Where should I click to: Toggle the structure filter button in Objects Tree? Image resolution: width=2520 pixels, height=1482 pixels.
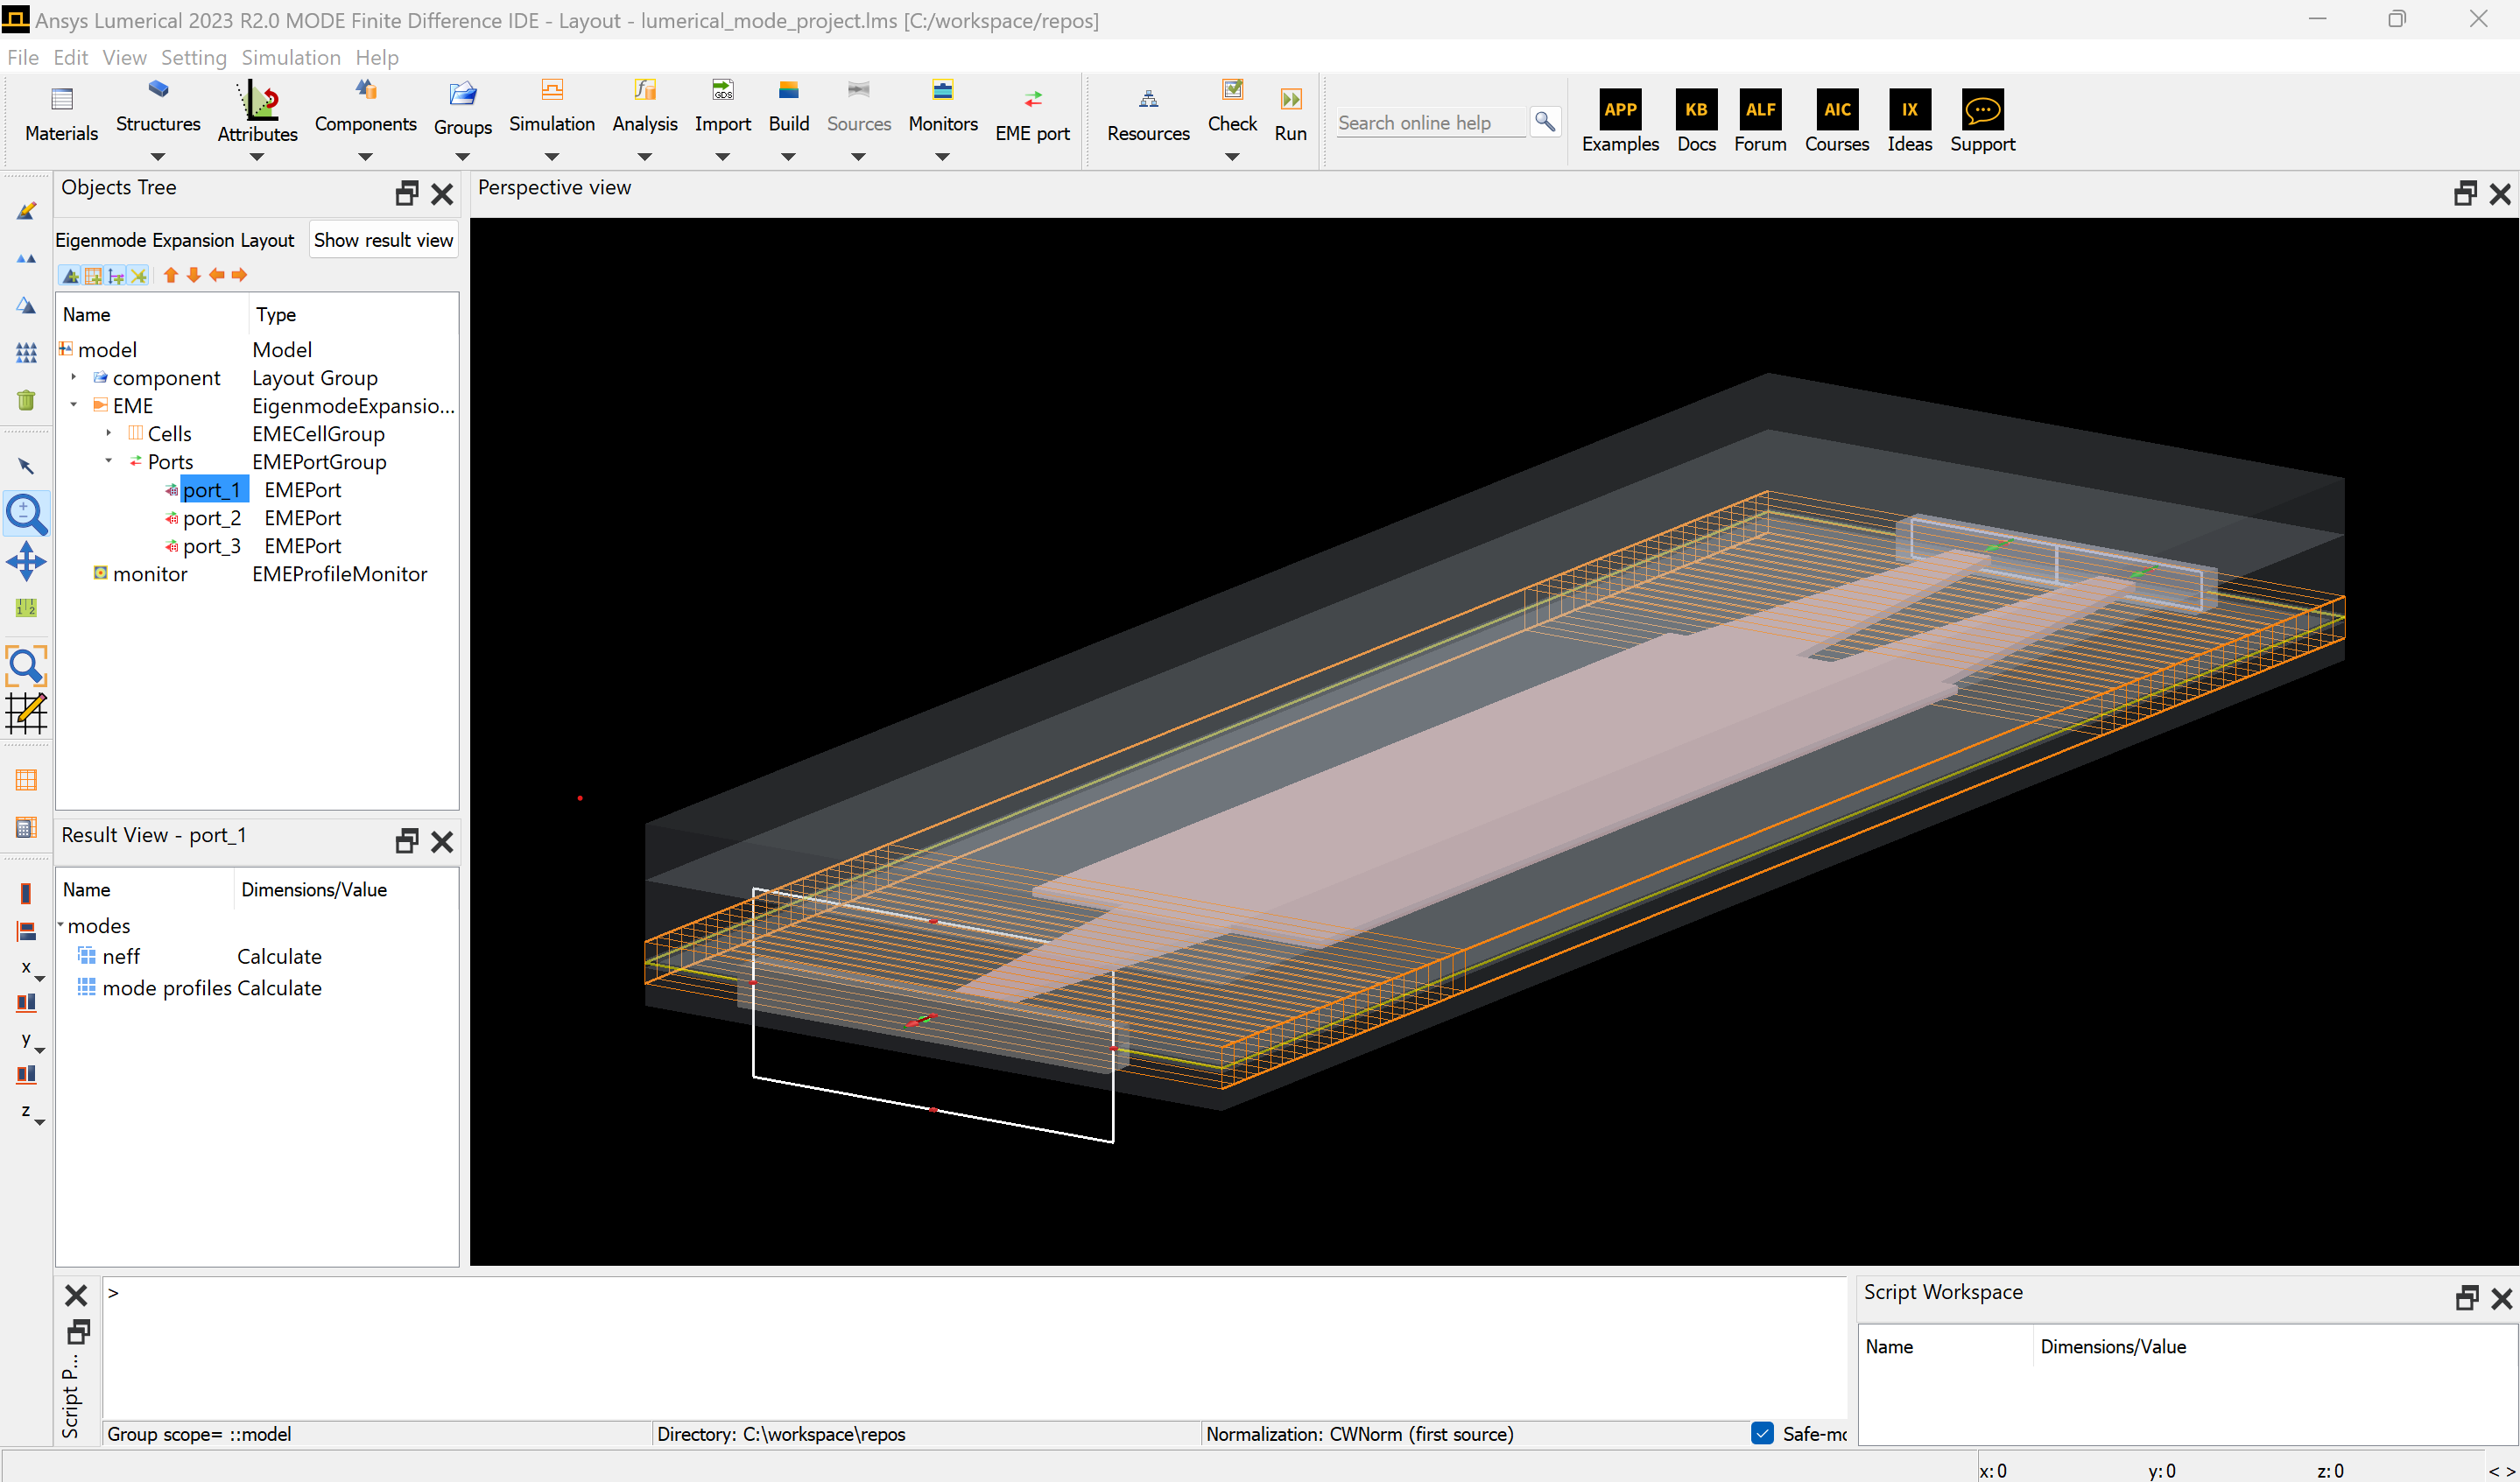click(x=71, y=275)
